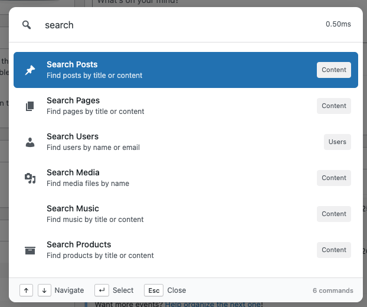The width and height of the screenshot is (367, 307).
Task: Click 'Find music by title or content' text
Action: point(95,220)
